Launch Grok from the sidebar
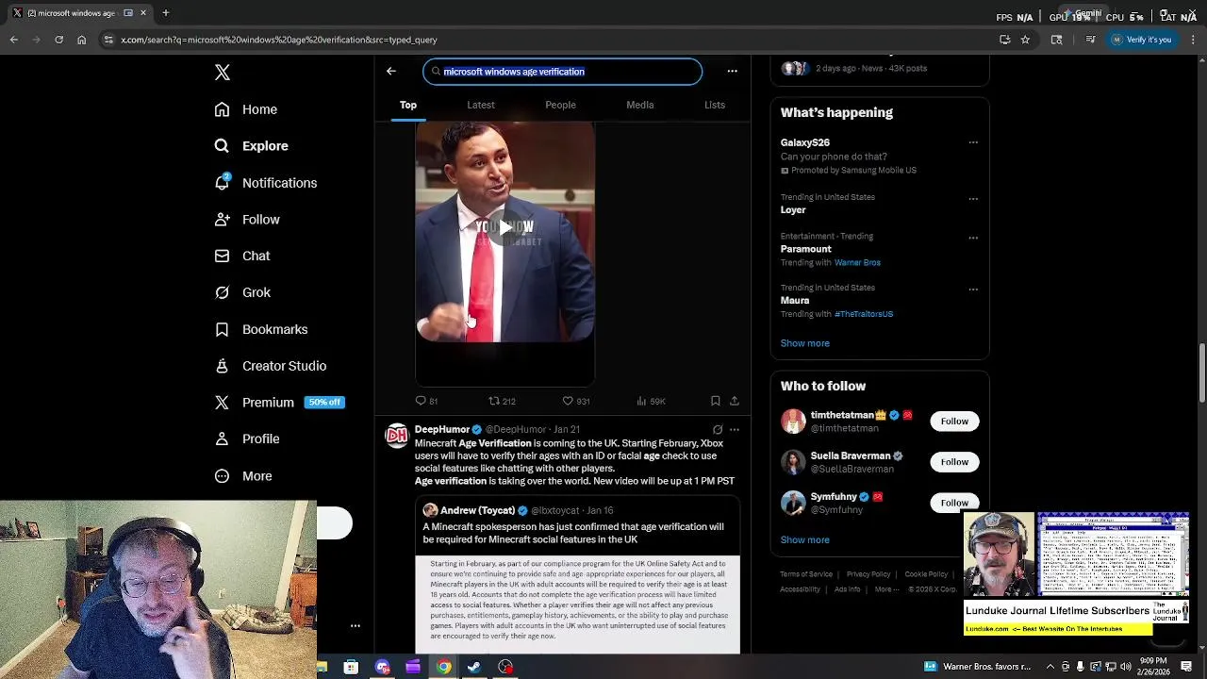Image resolution: width=1207 pixels, height=679 pixels. point(242,292)
